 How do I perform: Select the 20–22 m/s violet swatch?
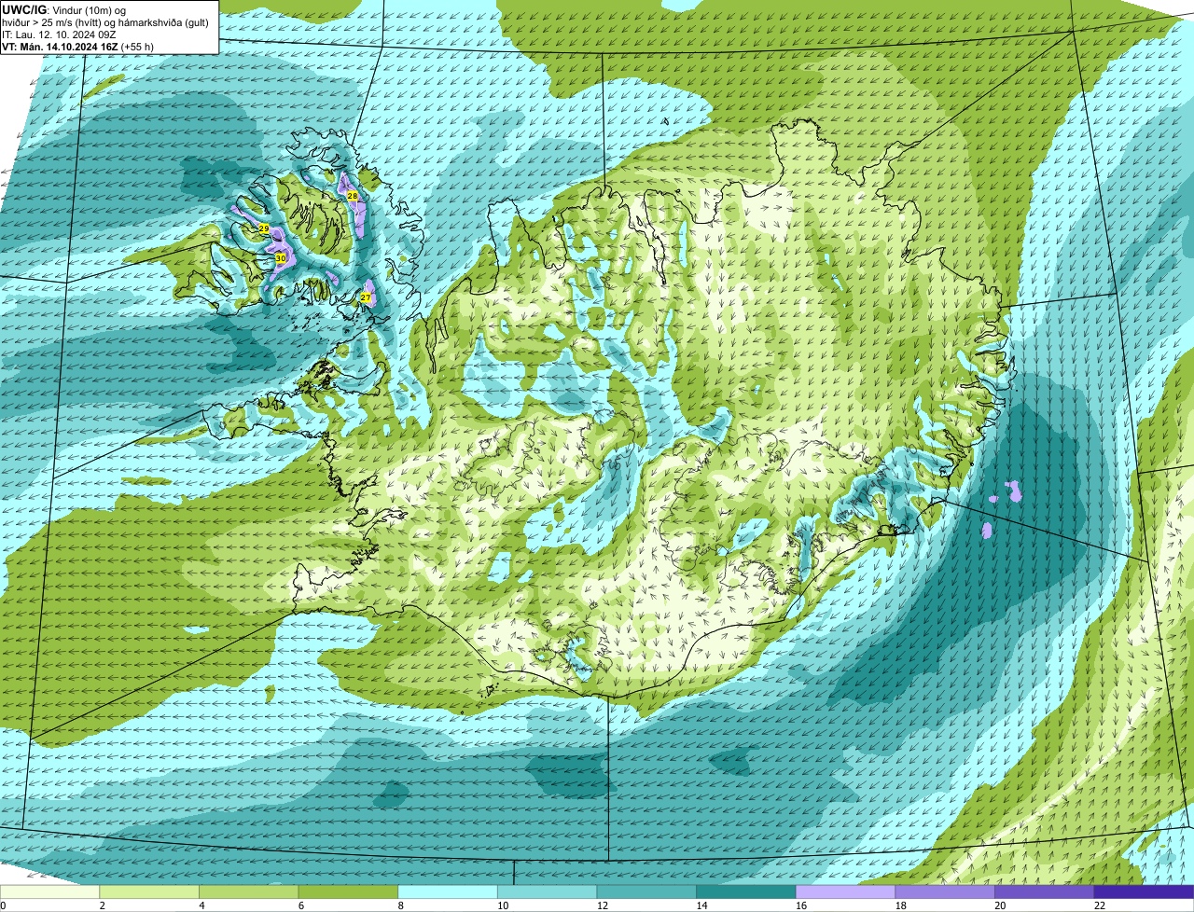pyautogui.click(x=1045, y=891)
